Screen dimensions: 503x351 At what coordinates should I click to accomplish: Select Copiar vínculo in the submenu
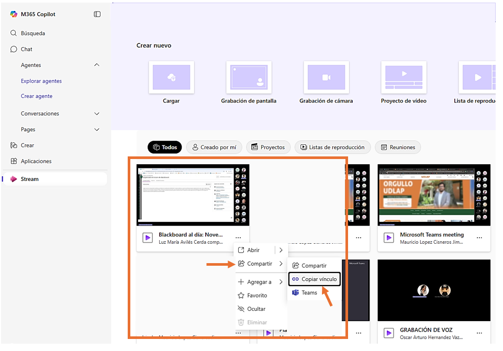pos(314,279)
